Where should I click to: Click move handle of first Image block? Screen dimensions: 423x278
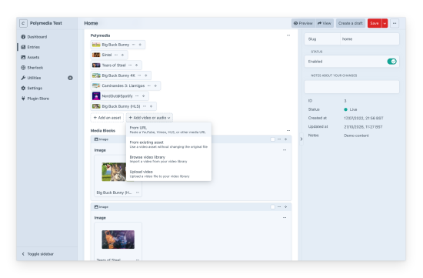(x=285, y=139)
